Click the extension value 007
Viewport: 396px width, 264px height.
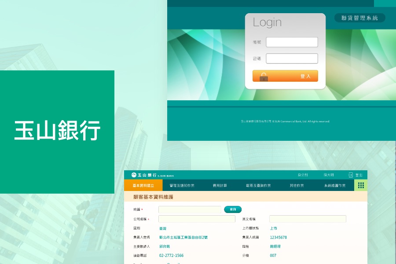point(273,255)
